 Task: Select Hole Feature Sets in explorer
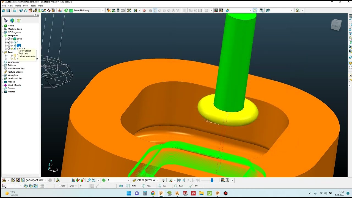[16, 68]
